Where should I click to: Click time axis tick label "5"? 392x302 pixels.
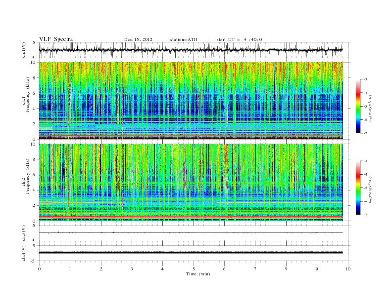click(194, 269)
